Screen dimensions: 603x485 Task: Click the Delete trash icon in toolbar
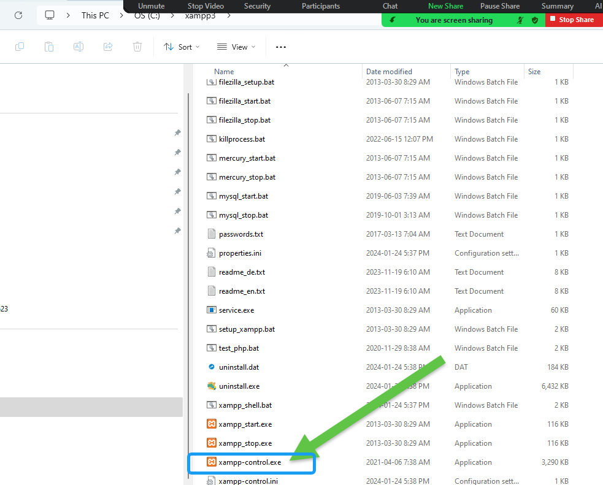click(137, 47)
